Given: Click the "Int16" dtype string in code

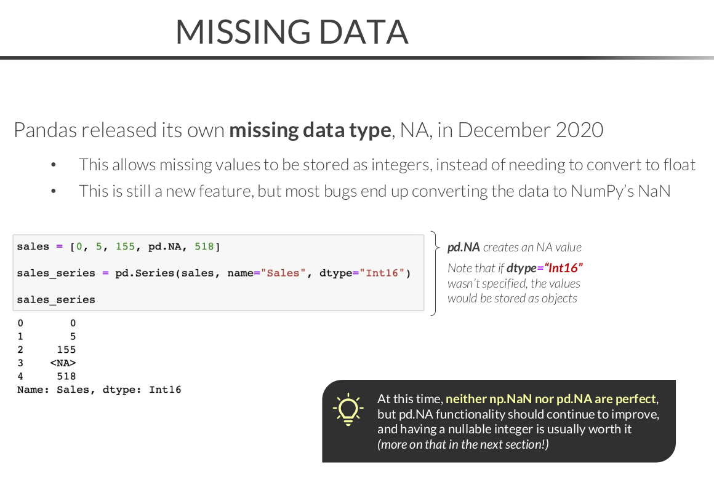Looking at the screenshot, I should pos(384,273).
